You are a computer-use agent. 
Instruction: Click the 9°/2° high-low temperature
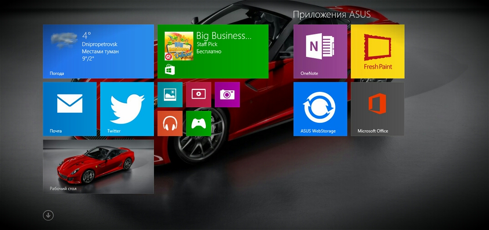pyautogui.click(x=88, y=58)
